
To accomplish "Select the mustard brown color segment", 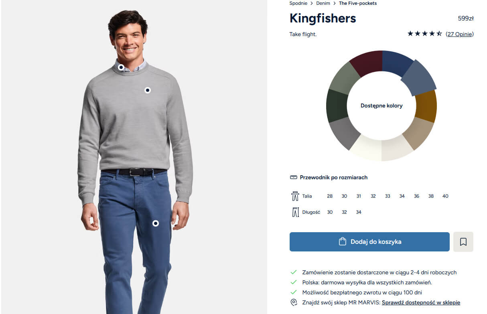I will click(426, 105).
